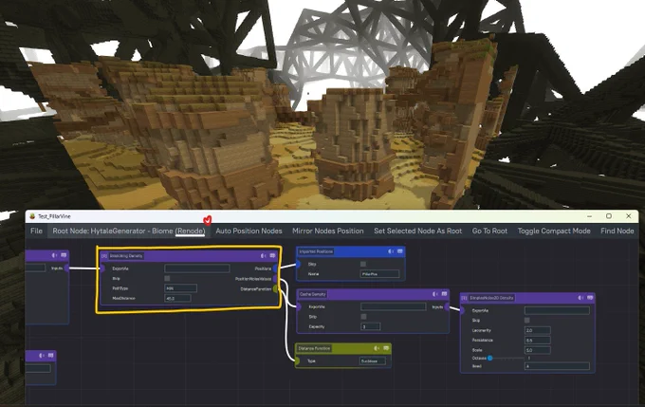Click SimplexNoise2D ExportAs field
The width and height of the screenshot is (645, 407).
click(557, 310)
